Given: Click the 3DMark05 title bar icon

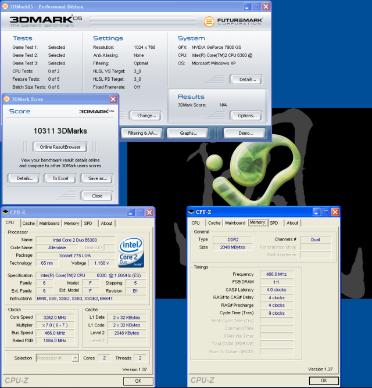Looking at the screenshot, I should point(5,6).
